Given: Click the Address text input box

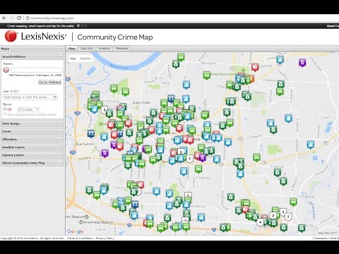Looking at the screenshot, I should point(37,70).
